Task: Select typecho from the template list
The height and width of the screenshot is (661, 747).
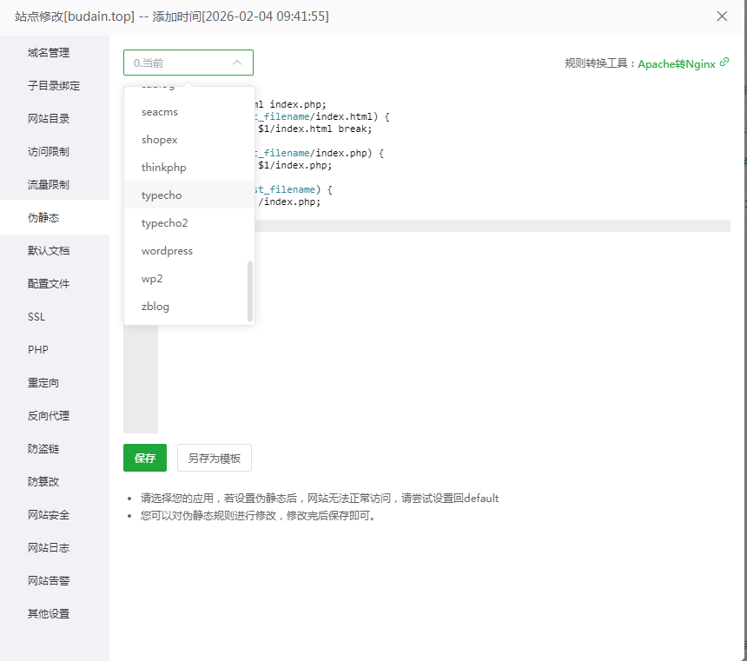Action: tap(162, 195)
